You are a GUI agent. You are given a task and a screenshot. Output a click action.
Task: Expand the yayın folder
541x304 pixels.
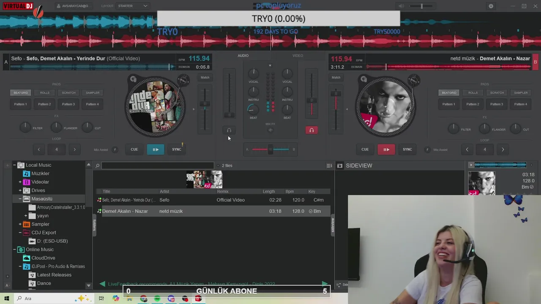(x=25, y=216)
